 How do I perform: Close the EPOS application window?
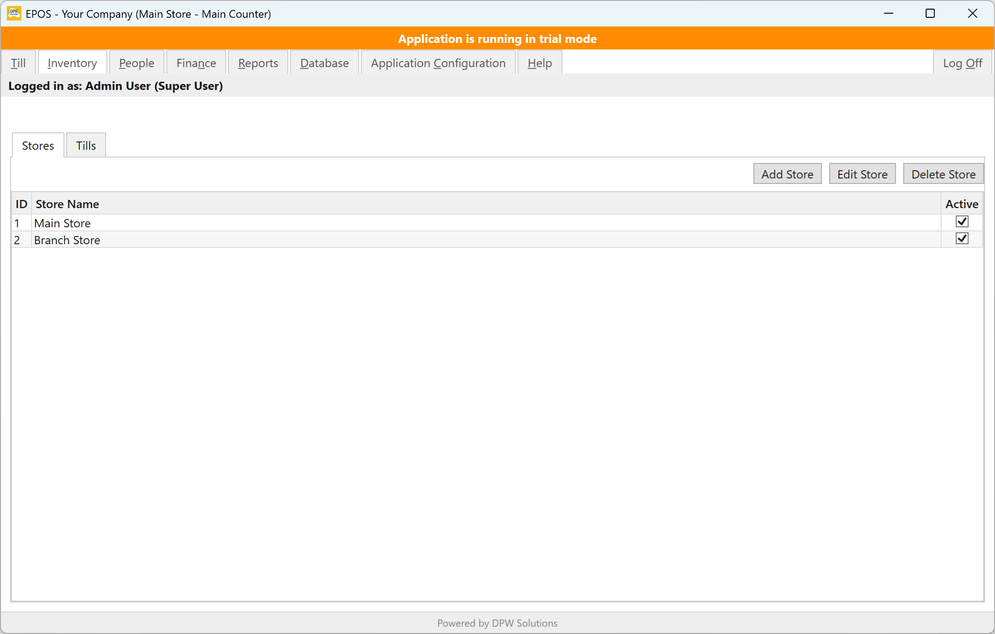(x=973, y=14)
